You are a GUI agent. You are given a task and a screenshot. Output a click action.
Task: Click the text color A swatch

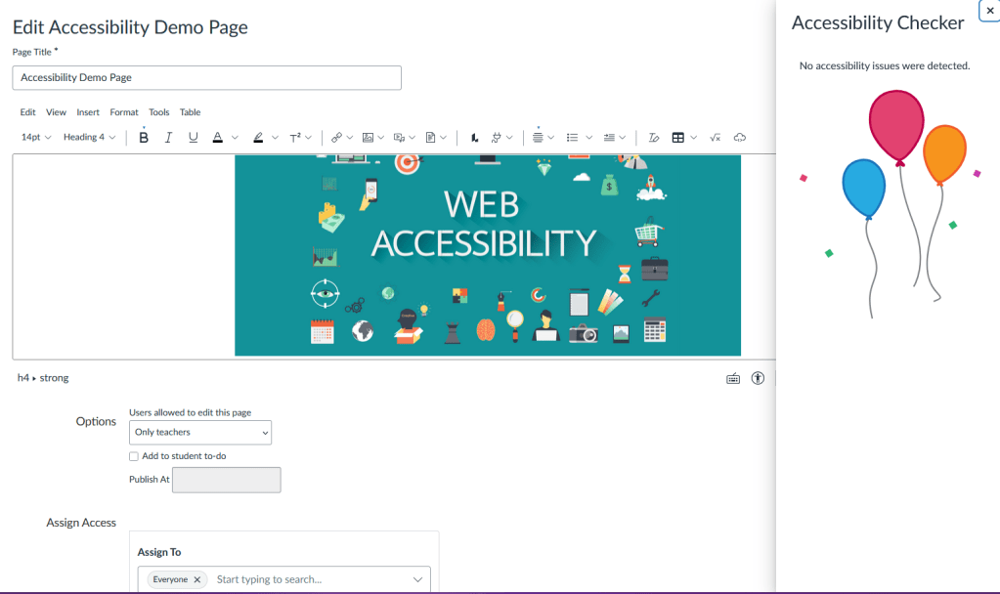coord(218,138)
